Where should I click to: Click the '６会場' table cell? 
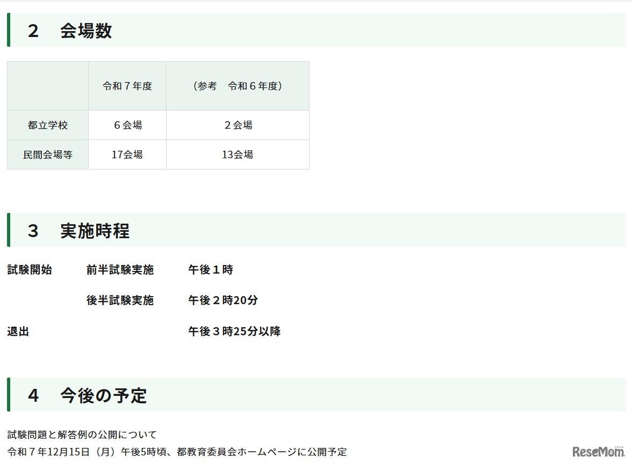coord(127,125)
